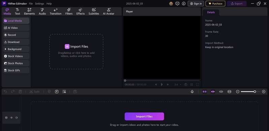Zoom out timeline with minus icon

[x=238, y=92]
